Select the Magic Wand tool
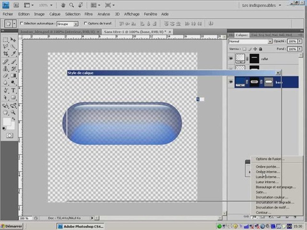The width and height of the screenshot is (307, 230). [13, 47]
